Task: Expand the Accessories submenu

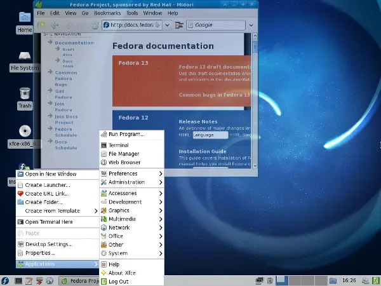Action: (x=131, y=193)
